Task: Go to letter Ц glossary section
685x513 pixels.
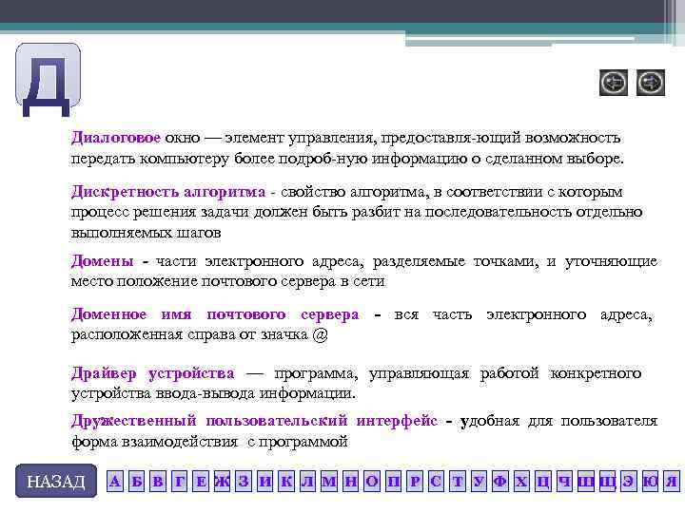Action: (x=543, y=482)
